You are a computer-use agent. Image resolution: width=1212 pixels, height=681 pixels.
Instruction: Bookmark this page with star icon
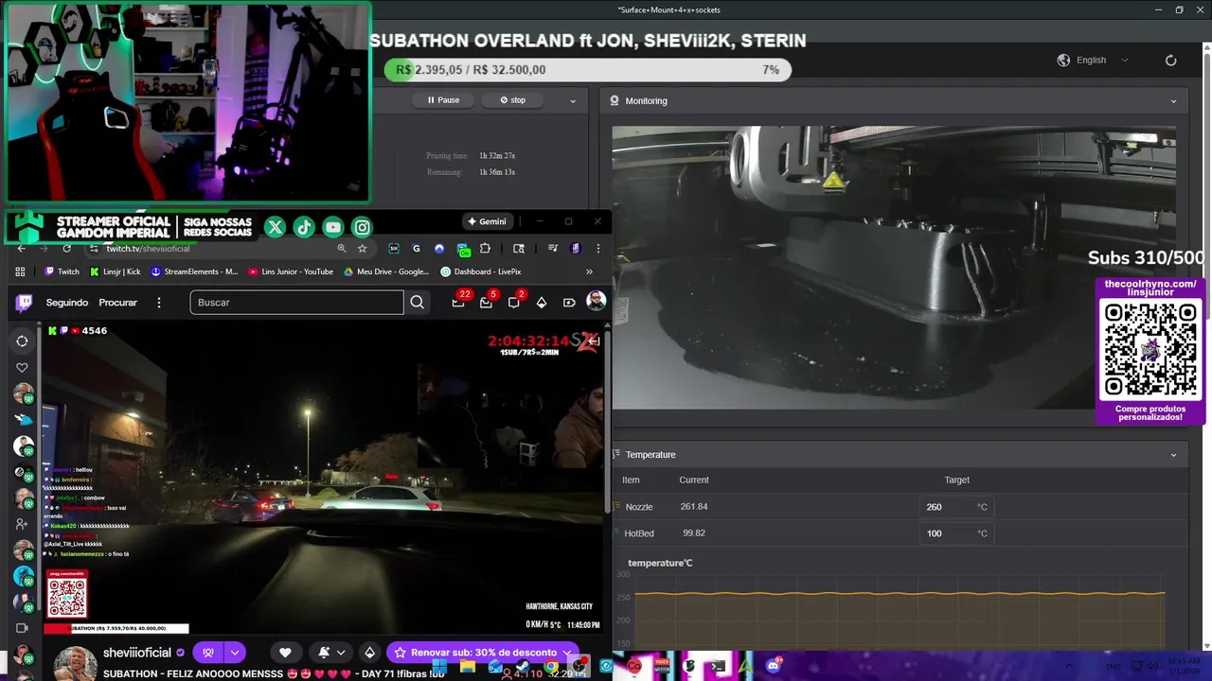tap(362, 248)
